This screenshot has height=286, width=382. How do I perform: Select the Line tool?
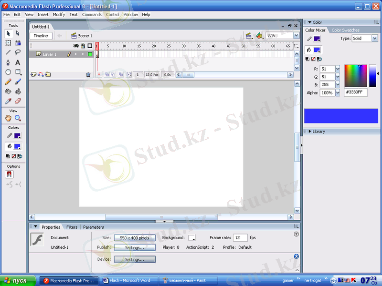8,52
